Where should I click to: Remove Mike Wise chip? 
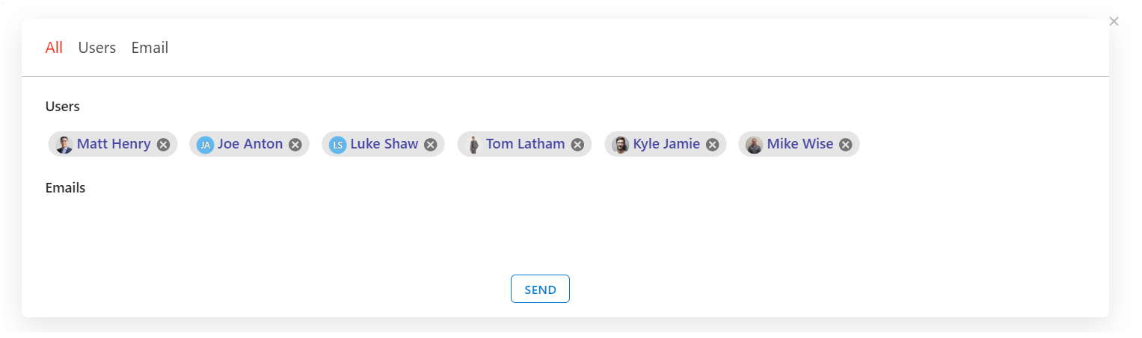846,145
